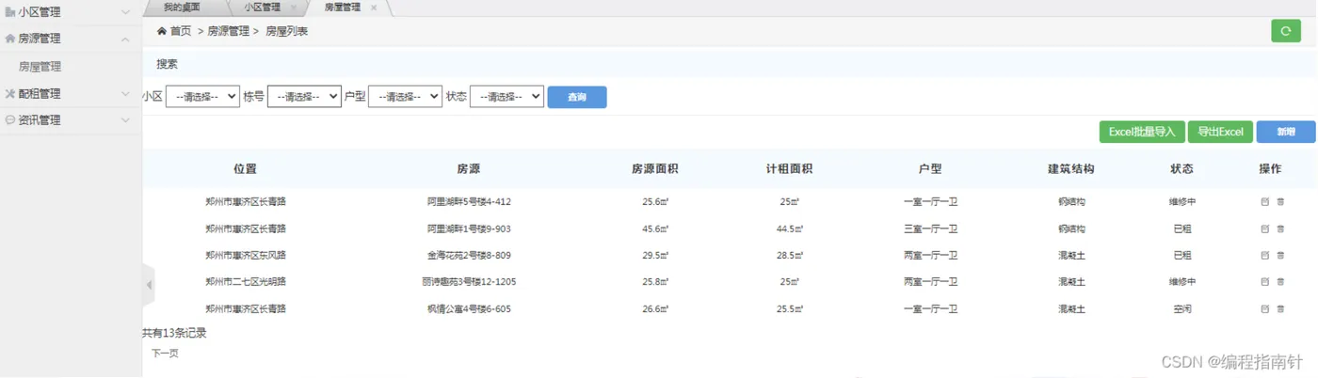1318x378 pixels.
Task: Click the 共有13条记录 record count text
Action: (174, 333)
